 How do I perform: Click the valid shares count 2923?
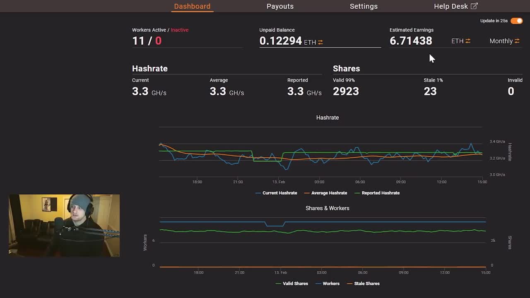346,91
